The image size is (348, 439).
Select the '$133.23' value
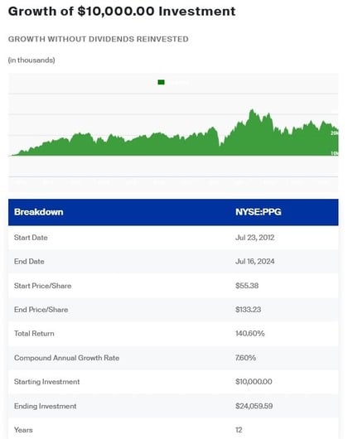[248, 310]
